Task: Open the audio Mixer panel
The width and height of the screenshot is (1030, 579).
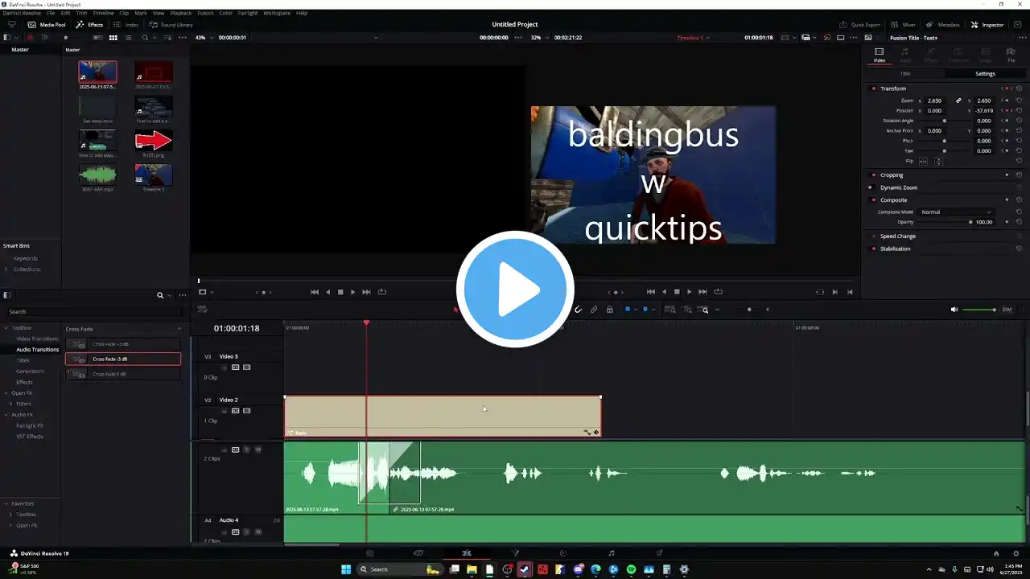Action: (903, 25)
